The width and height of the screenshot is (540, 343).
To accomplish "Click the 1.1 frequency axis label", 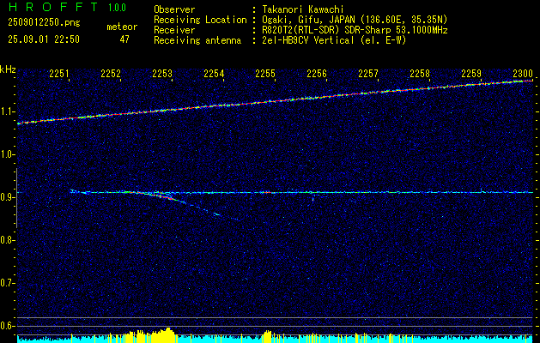I will tap(8, 111).
